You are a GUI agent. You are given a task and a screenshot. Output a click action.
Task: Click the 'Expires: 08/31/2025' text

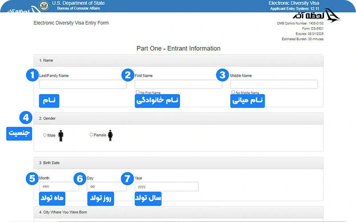(x=309, y=34)
